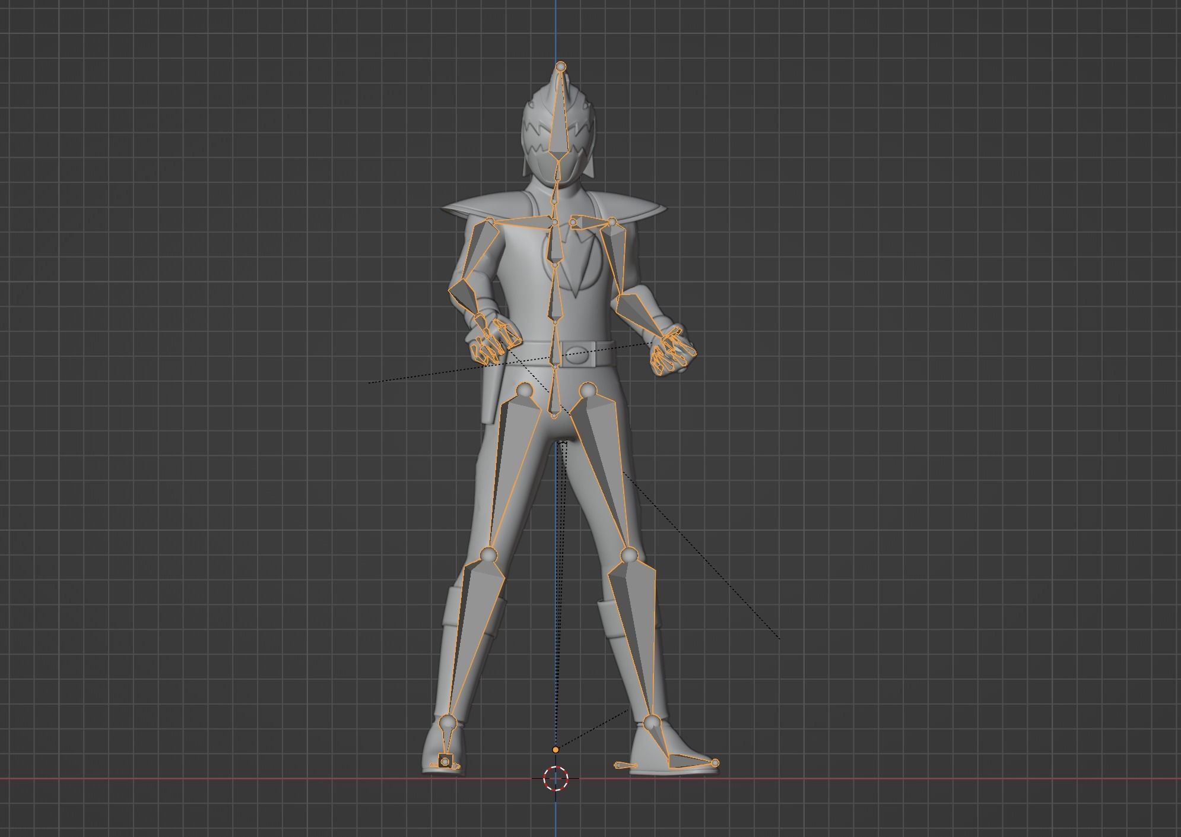Image resolution: width=1181 pixels, height=837 pixels.
Task: Click the orange origin dot above the 3D cursor
Action: (x=555, y=750)
